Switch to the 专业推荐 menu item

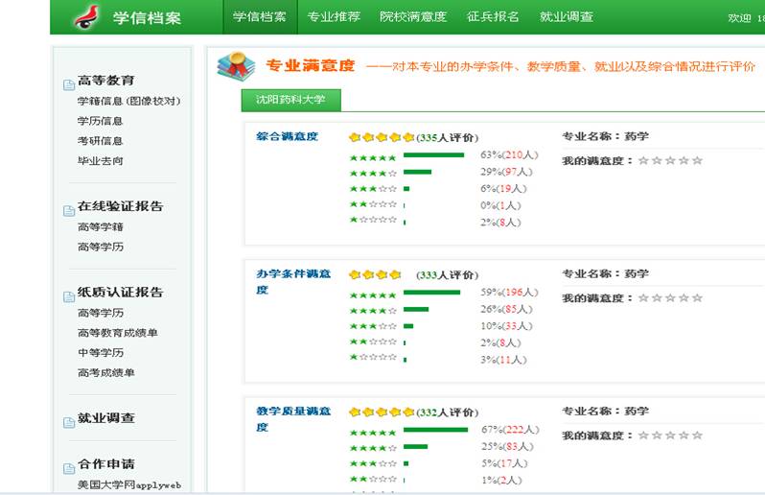(334, 17)
